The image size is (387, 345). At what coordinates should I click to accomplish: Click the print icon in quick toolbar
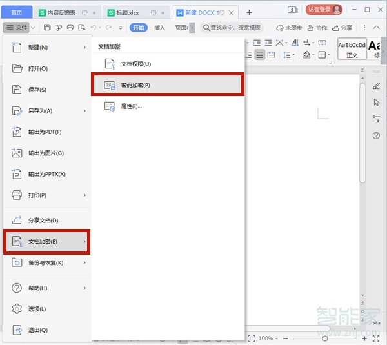pos(70,27)
